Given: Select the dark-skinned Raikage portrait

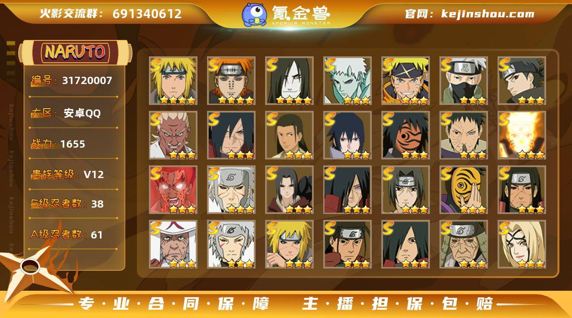Looking at the screenshot, I should pos(173,135).
